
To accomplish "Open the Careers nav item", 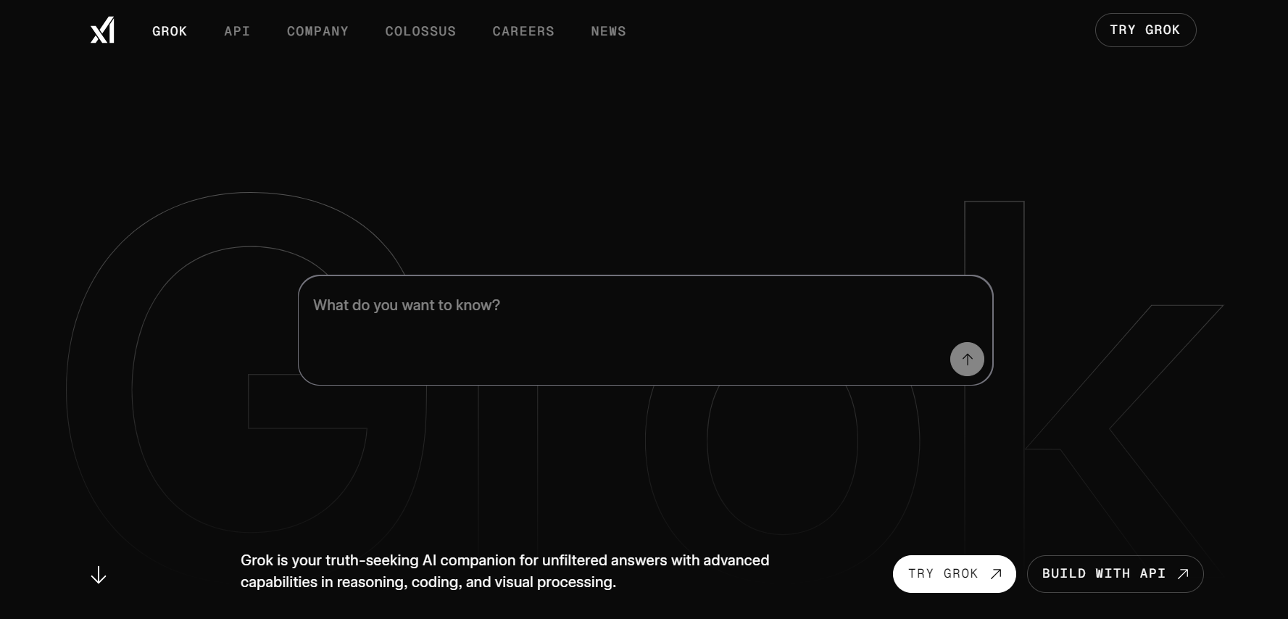I will pos(523,31).
